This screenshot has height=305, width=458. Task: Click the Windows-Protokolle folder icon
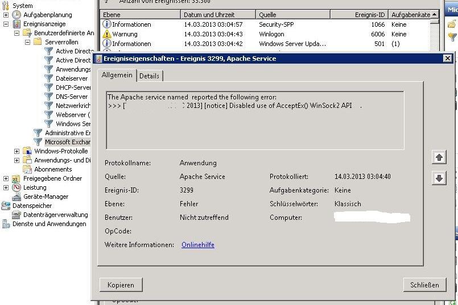click(27, 151)
